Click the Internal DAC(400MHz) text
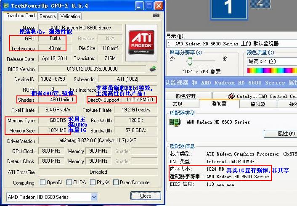 231,161
